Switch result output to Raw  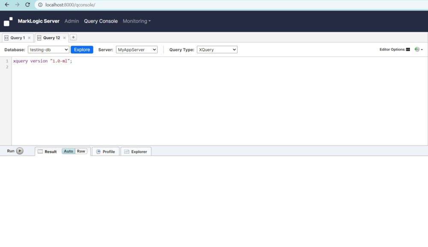pos(80,151)
